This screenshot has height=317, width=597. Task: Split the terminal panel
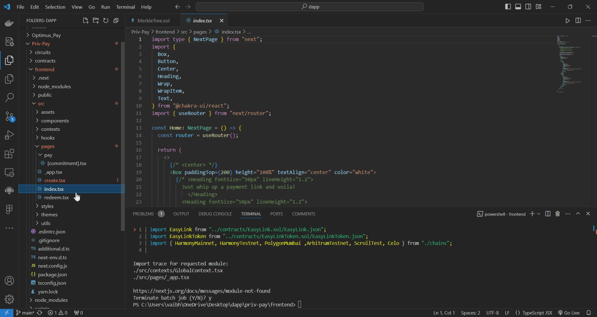click(x=548, y=214)
